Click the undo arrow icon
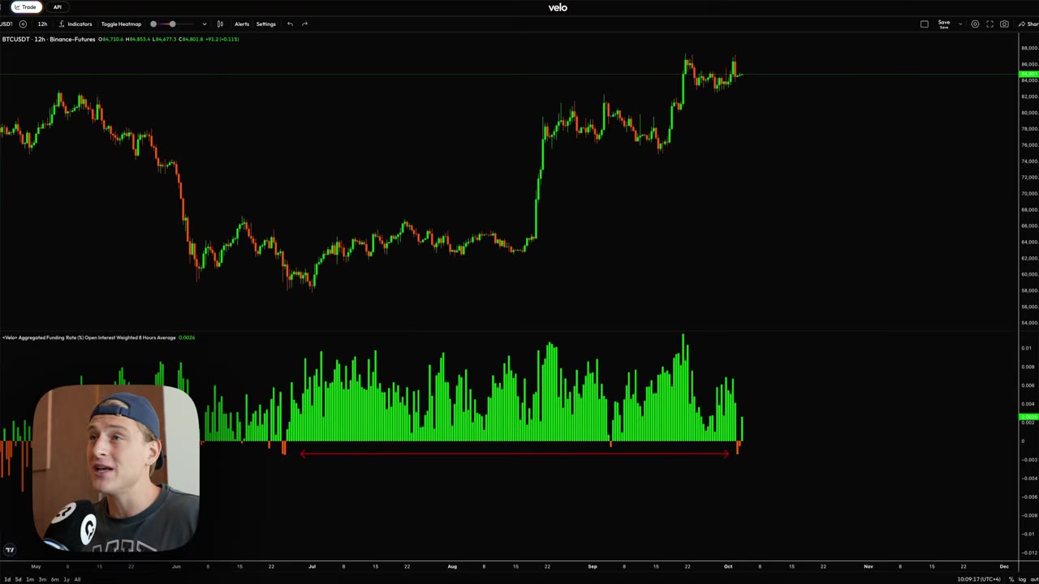The image size is (1039, 584). 290,24
